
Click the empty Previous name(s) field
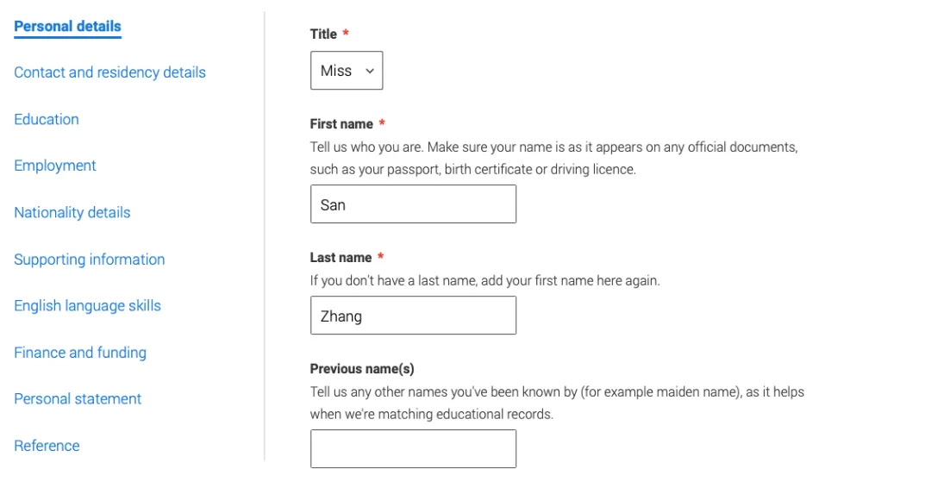[413, 449]
